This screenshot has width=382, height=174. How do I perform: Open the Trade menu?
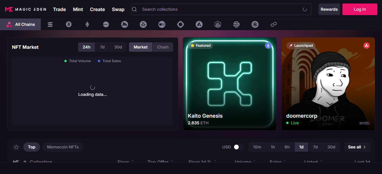[x=59, y=9]
